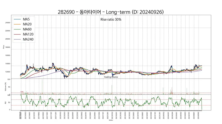Click the 20220103 date tick label
The width and height of the screenshot is (222, 124).
(x=60, y=115)
